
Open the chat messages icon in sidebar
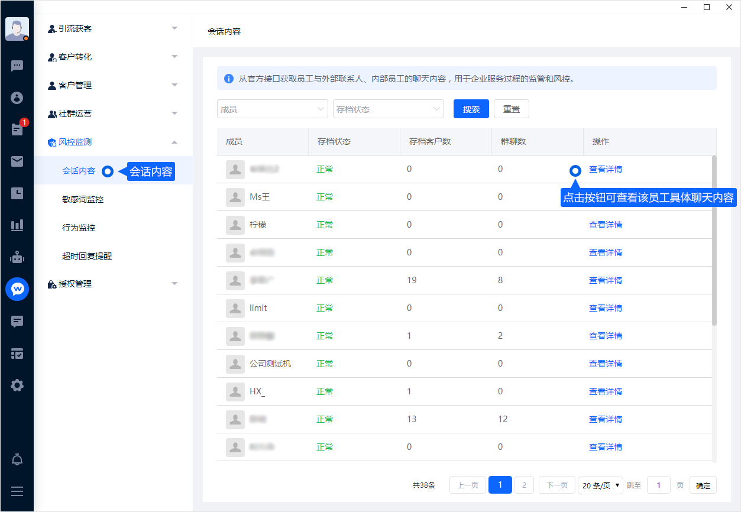pos(17,66)
